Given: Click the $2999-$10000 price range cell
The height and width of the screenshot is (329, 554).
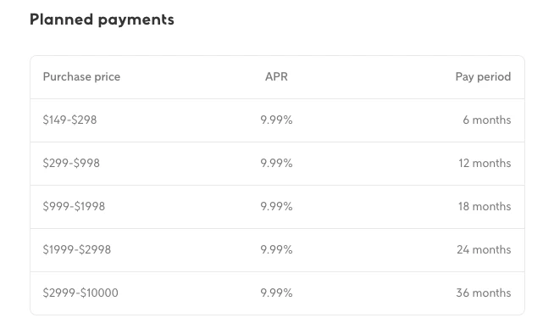Looking at the screenshot, I should pyautogui.click(x=80, y=293).
